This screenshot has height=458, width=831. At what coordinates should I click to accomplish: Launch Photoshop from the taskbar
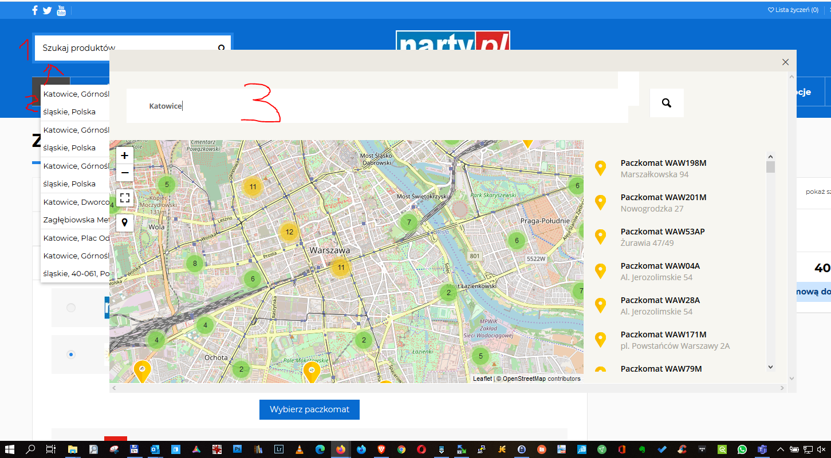click(x=238, y=449)
